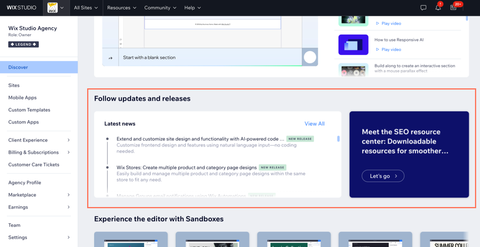
Task: Open the interactive section video thumbnail
Action: click(x=353, y=70)
